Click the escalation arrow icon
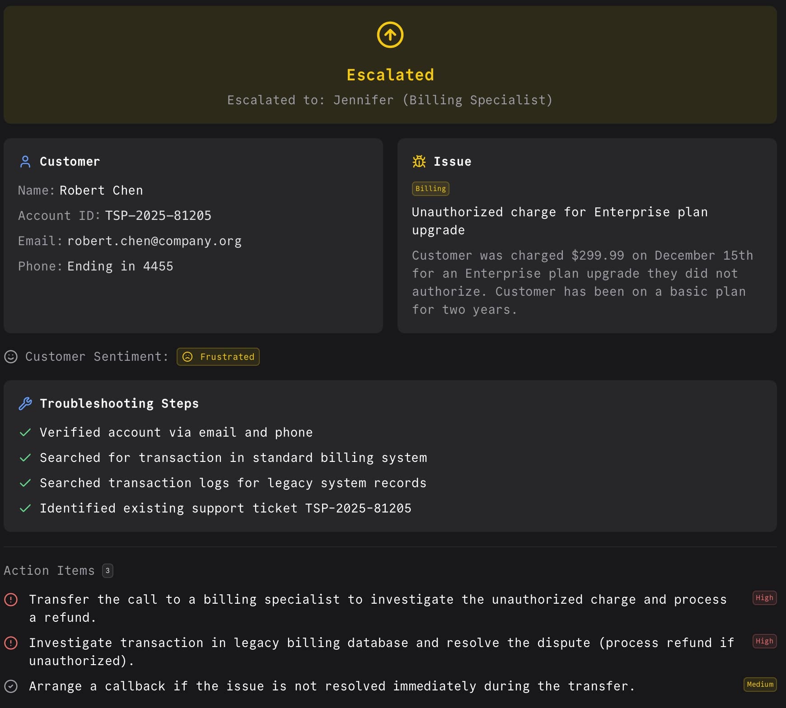 click(x=389, y=34)
